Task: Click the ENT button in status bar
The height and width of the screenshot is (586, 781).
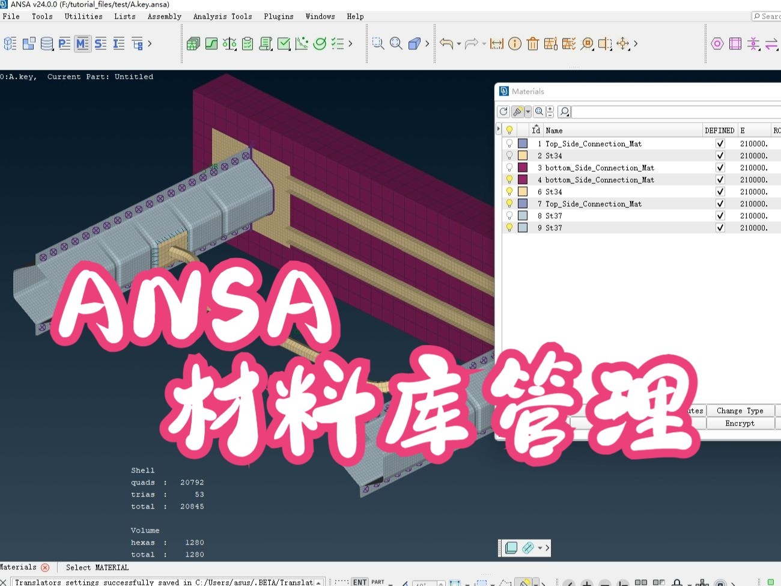Action: tap(360, 582)
